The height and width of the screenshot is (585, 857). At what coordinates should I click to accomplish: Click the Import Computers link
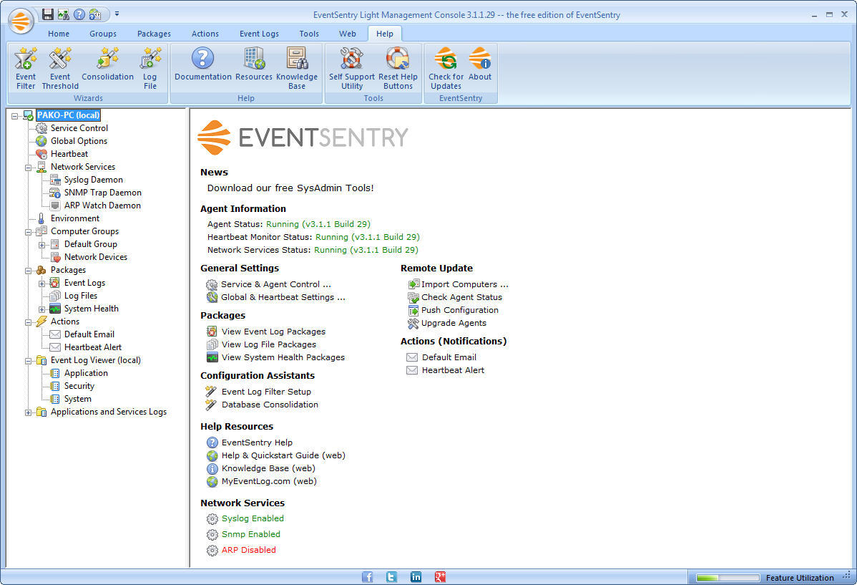464,284
